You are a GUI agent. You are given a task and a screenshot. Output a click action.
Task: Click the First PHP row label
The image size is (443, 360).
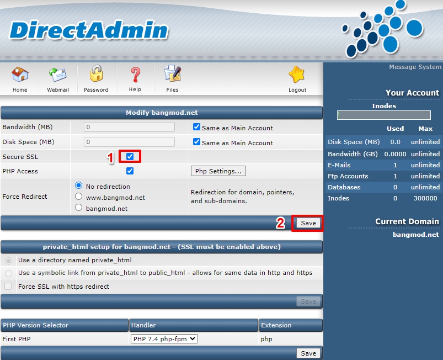click(x=17, y=339)
